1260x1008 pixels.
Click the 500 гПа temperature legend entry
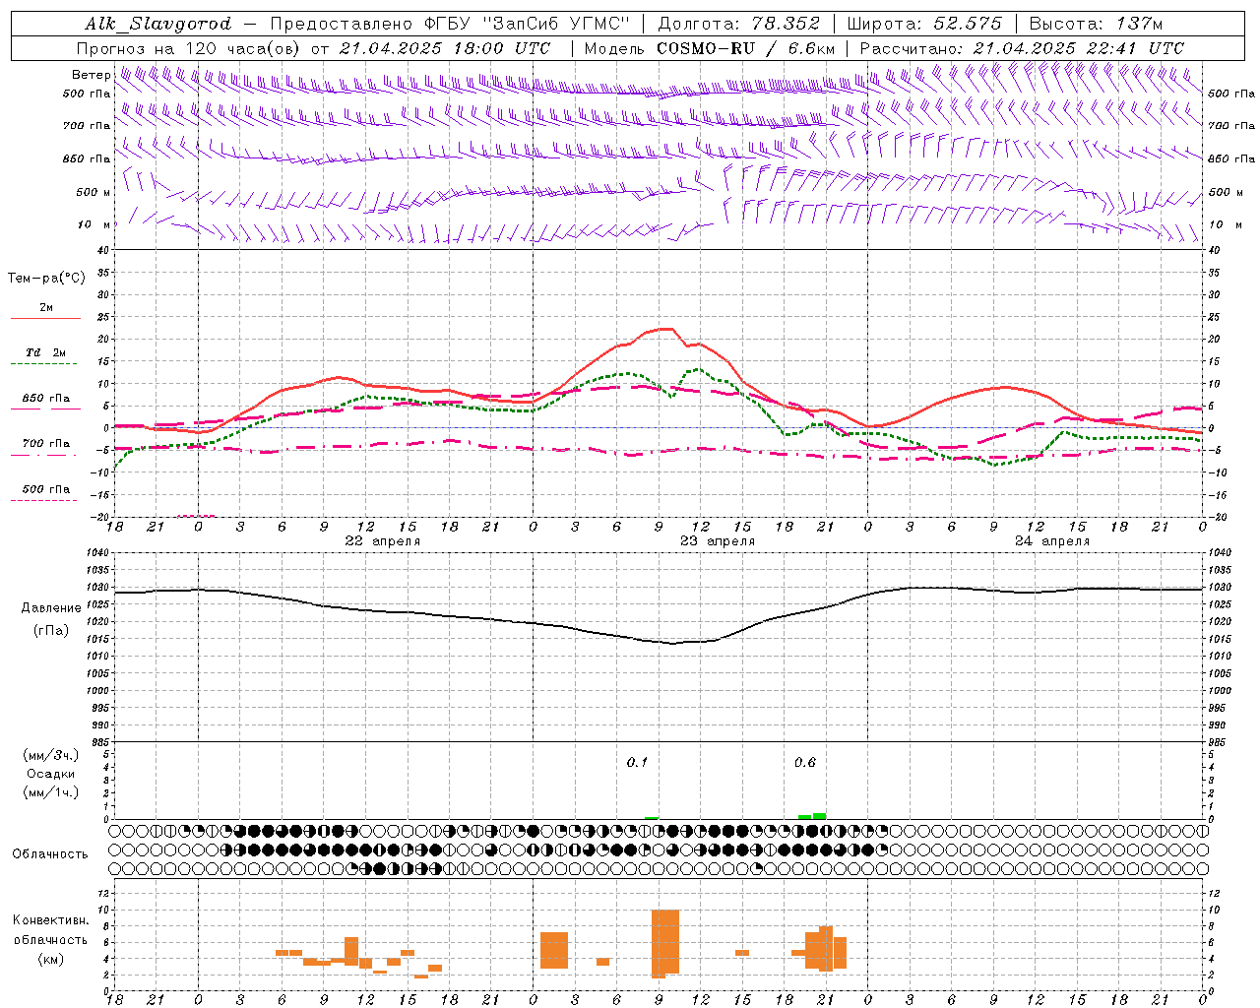pyautogui.click(x=45, y=489)
